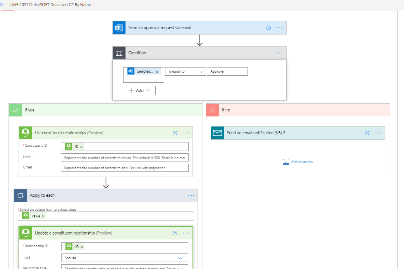Click the Constituent ID label
The width and height of the screenshot is (404, 269).
click(36, 146)
